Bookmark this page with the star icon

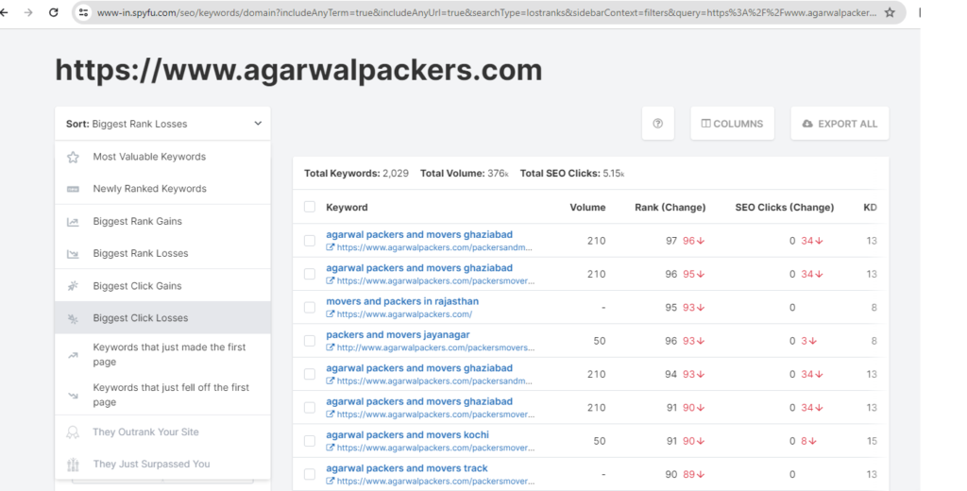[890, 12]
